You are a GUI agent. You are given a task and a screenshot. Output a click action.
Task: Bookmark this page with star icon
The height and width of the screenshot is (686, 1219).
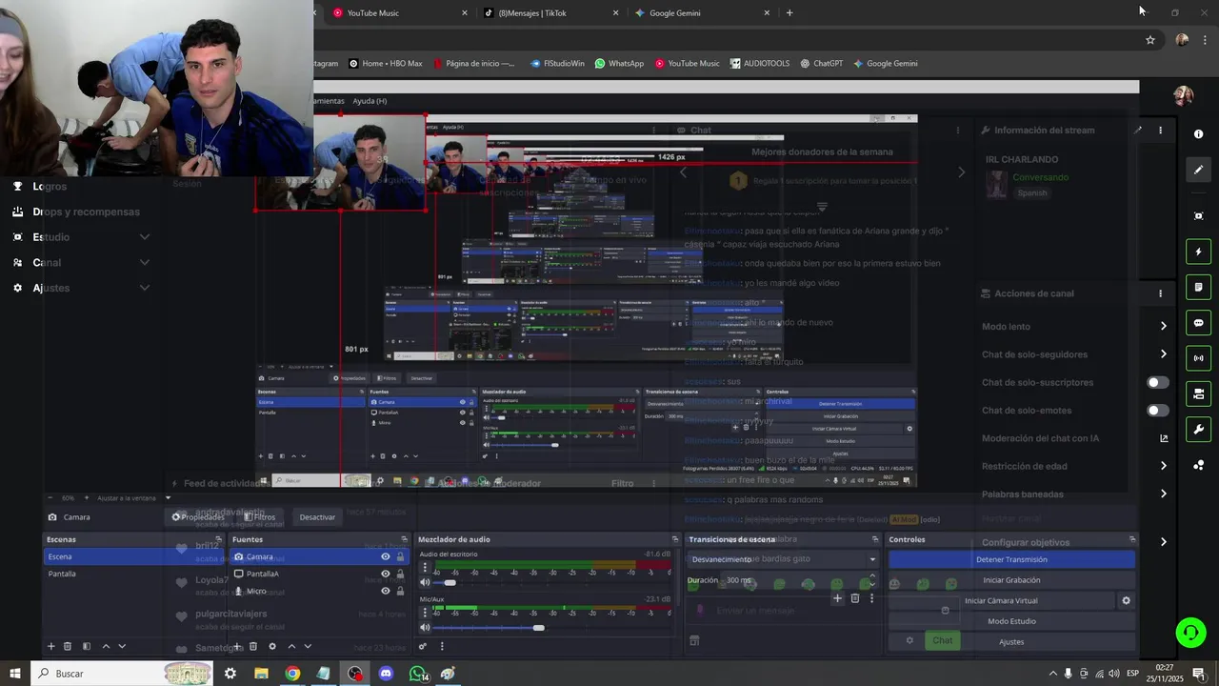coord(1150,40)
